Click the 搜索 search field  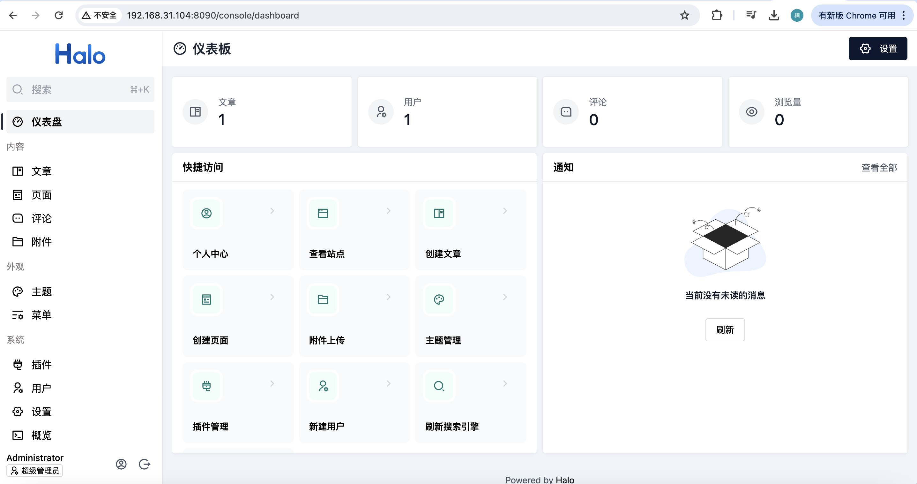click(x=80, y=89)
